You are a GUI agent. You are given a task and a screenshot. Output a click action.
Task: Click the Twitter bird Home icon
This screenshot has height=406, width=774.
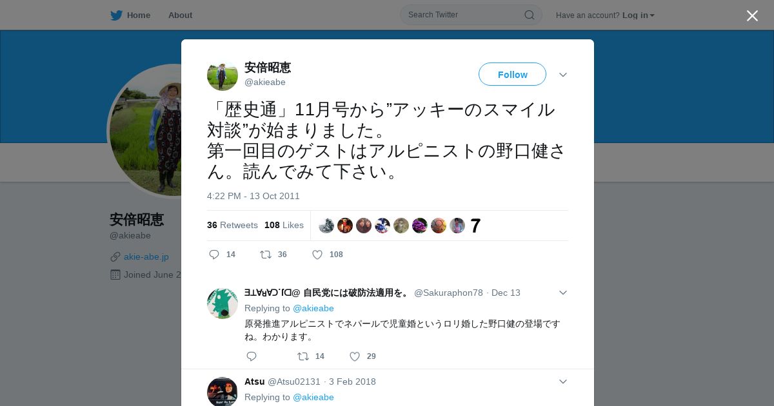[x=116, y=15]
